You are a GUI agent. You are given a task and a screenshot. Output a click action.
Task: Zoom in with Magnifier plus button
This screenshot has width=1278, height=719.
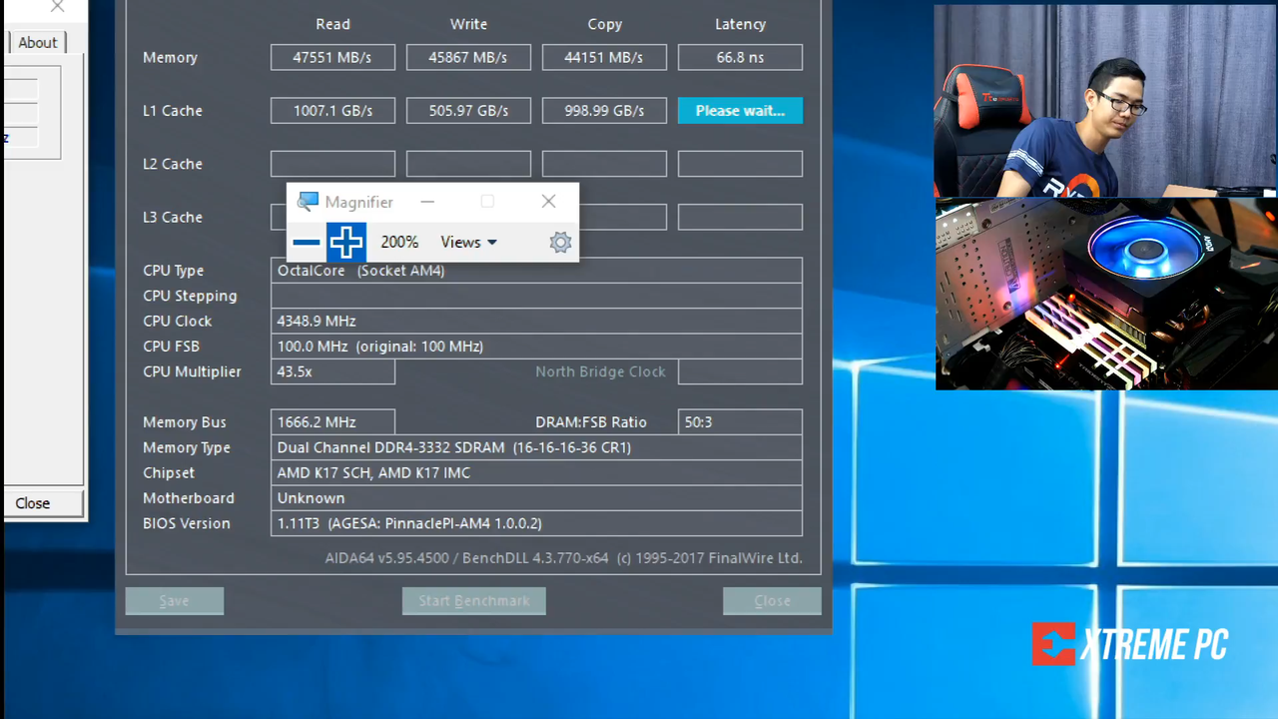point(346,242)
